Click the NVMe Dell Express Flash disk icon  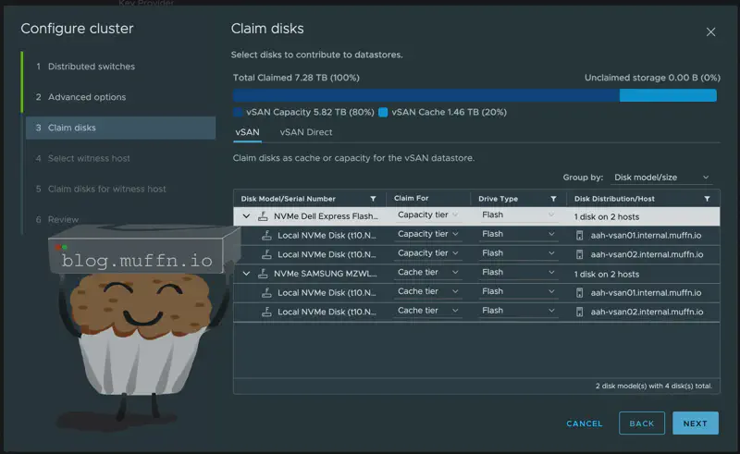point(263,216)
